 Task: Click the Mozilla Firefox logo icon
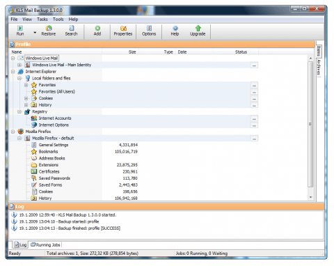click(x=21, y=132)
